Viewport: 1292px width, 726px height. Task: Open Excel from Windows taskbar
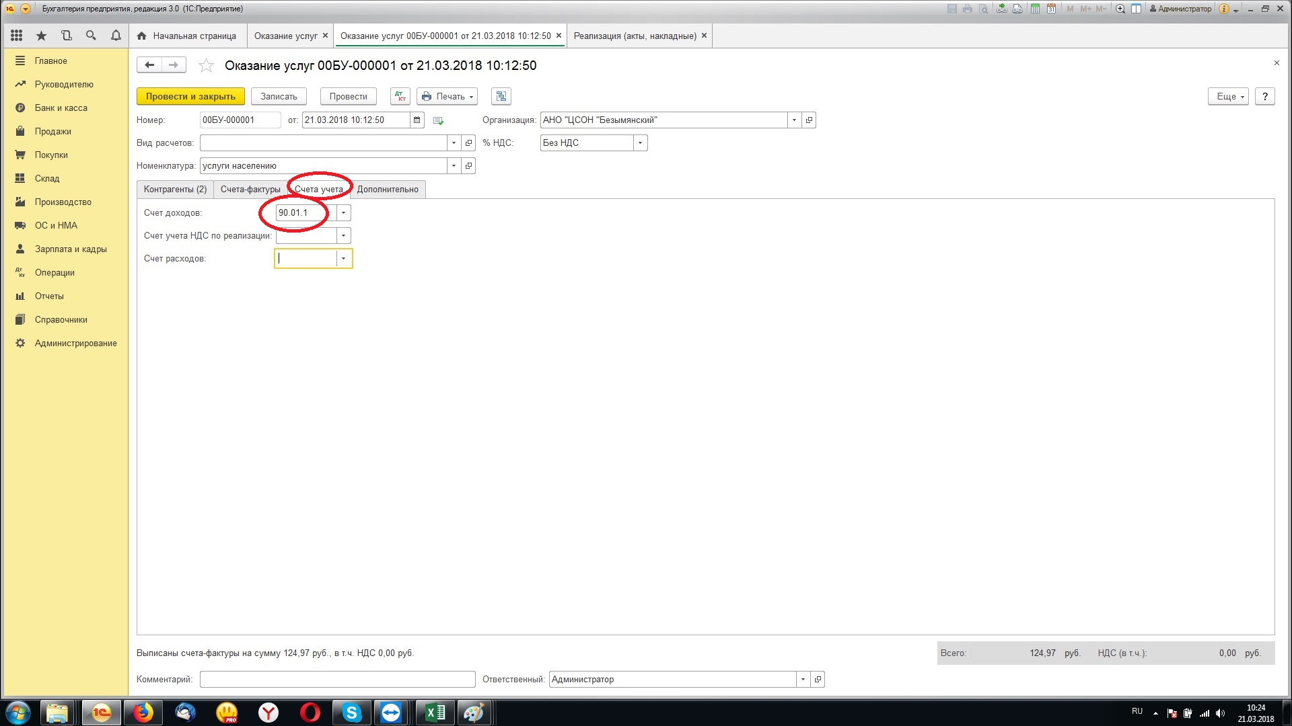(435, 713)
